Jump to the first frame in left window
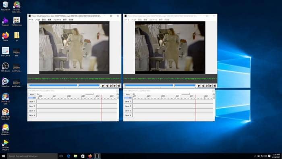282x159 pixels. 115,86
